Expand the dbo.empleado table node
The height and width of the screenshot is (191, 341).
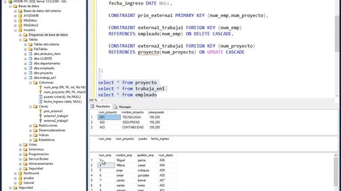(25, 68)
